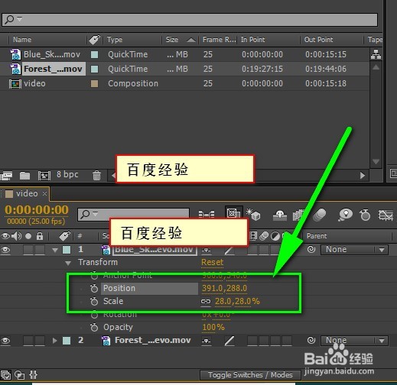Hide layer 2 Forest_...evo.mov video
Screen dimensions: 397x385
[5, 341]
